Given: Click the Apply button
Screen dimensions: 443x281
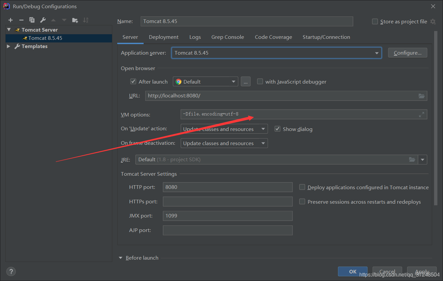Looking at the screenshot, I should (x=422, y=271).
